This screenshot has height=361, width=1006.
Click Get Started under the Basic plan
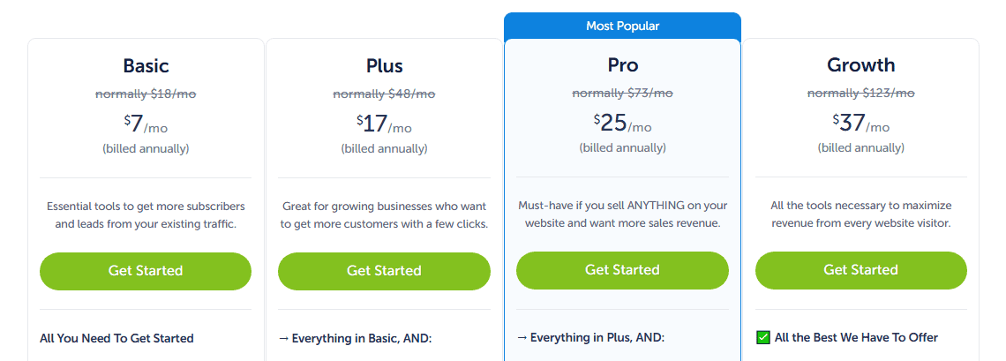(x=146, y=271)
